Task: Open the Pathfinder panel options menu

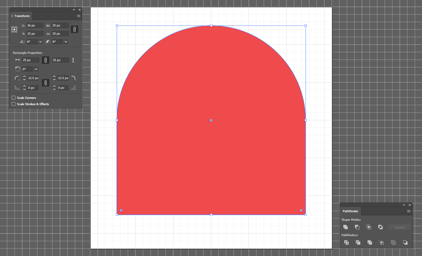Action: tap(409, 211)
